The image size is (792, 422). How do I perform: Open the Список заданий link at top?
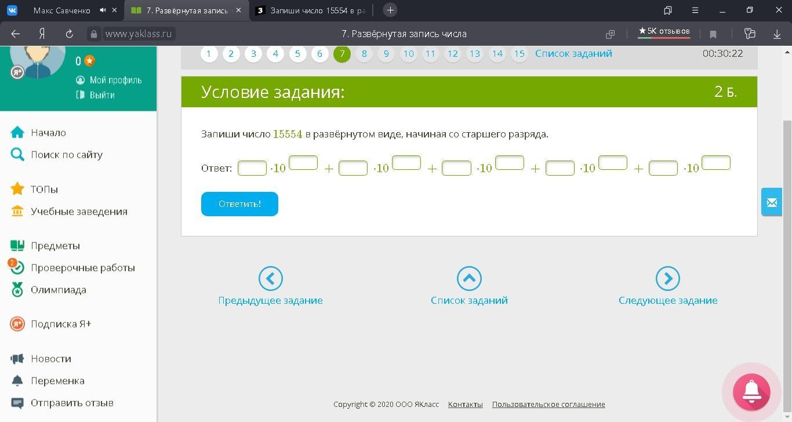573,54
